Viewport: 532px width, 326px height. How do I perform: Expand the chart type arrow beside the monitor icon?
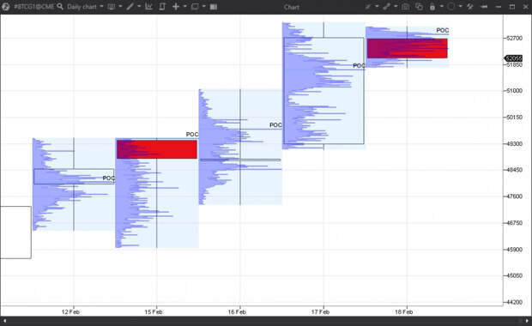(x=120, y=7)
